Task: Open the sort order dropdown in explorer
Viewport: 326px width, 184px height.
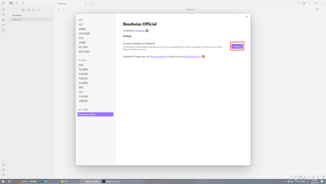Action: 34,10
